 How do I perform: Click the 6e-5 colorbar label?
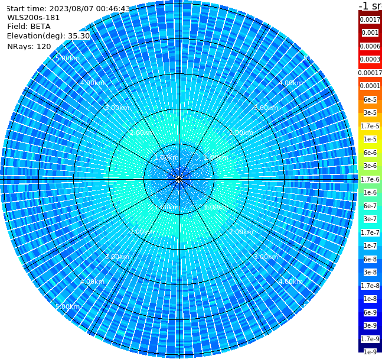tap(370, 99)
